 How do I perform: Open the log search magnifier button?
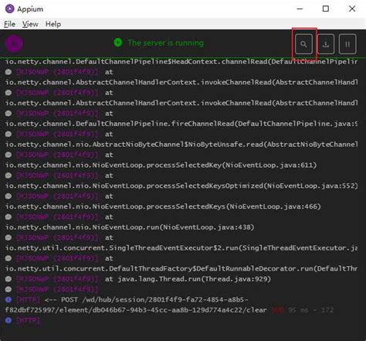(303, 44)
